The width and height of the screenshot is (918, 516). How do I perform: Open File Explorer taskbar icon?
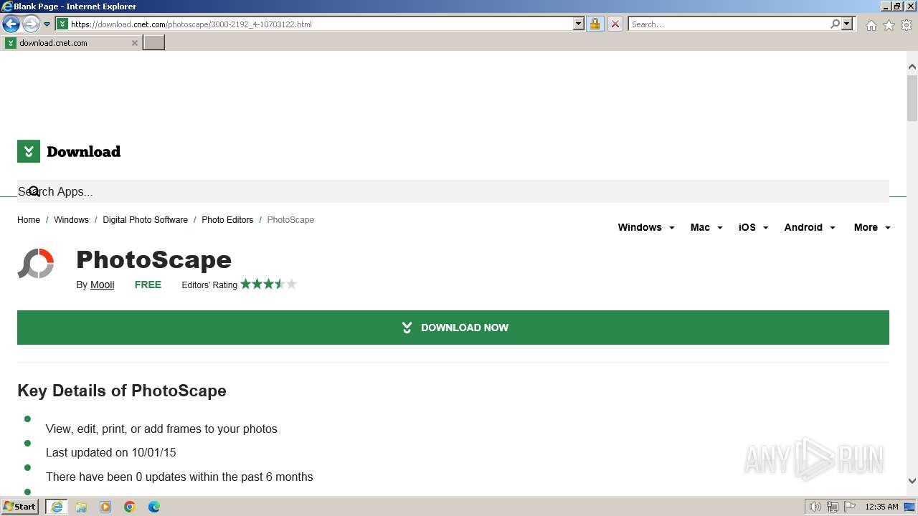pyautogui.click(x=81, y=507)
